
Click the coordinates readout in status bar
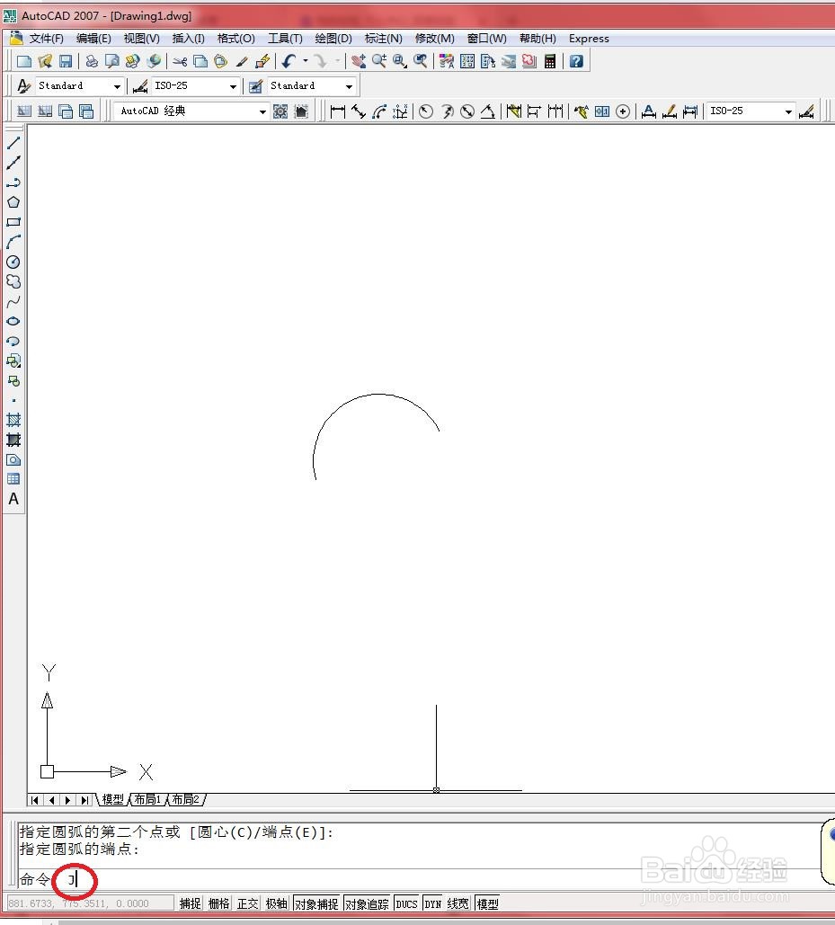point(90,903)
